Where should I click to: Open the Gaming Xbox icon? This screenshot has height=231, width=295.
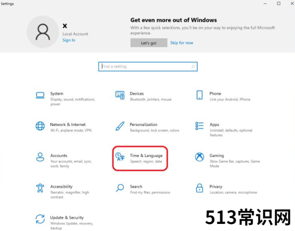pos(199,157)
